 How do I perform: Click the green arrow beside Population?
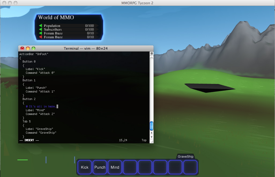[x=40, y=26]
